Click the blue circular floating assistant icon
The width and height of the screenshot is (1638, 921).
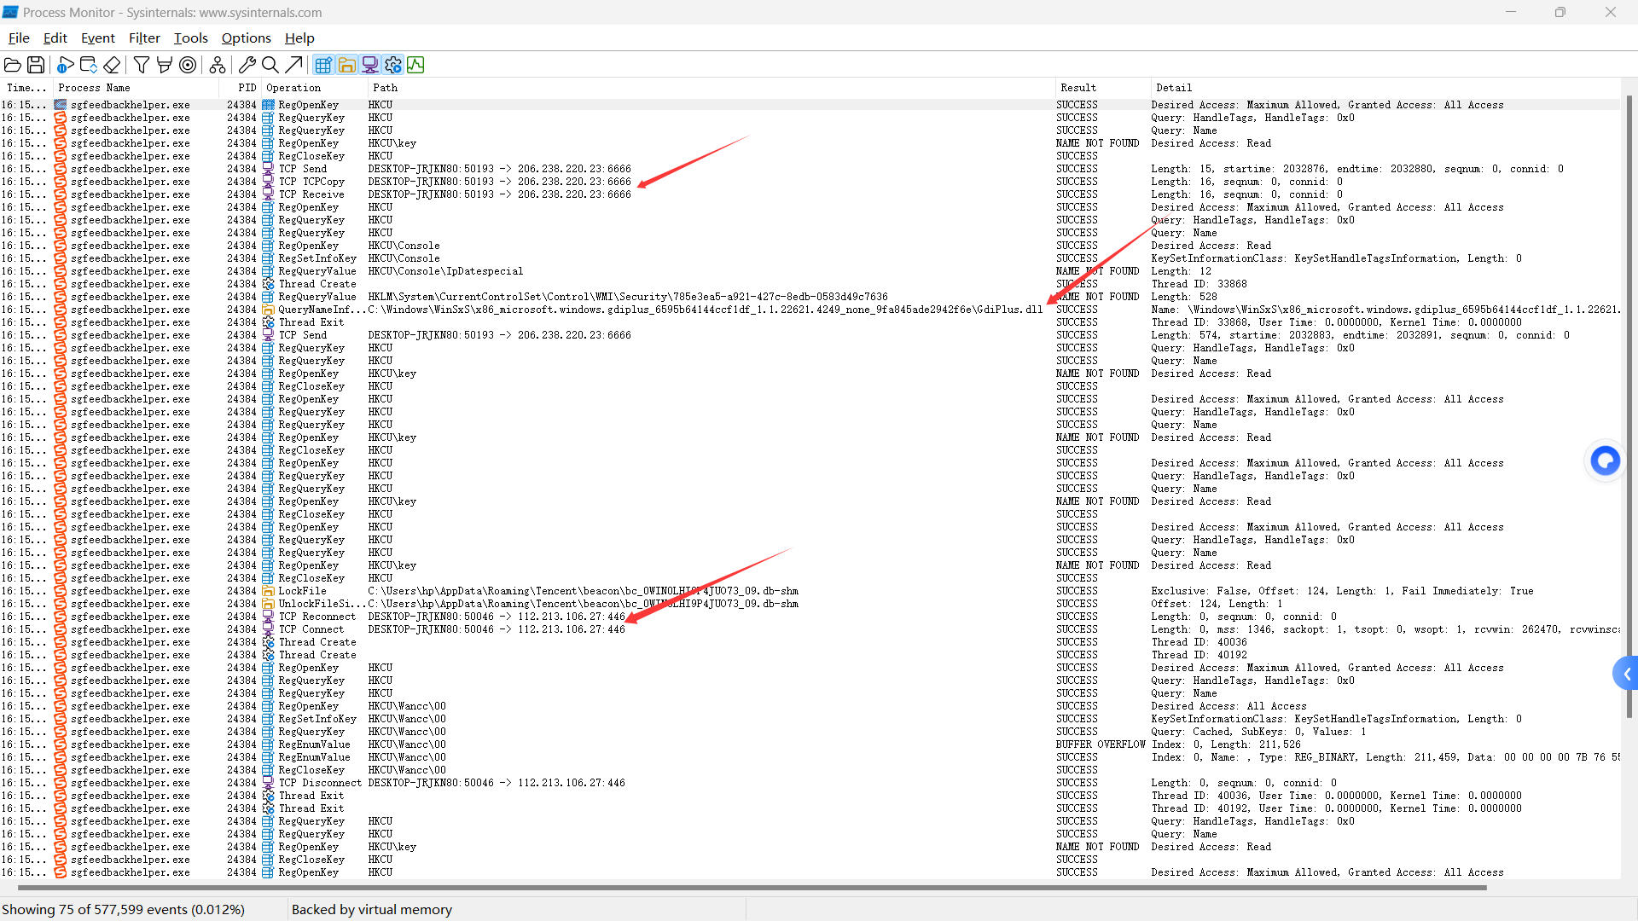[x=1606, y=461]
